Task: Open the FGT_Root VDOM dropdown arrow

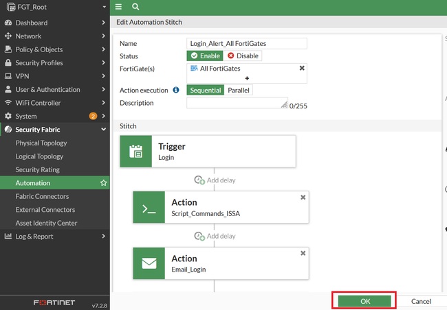Action: pyautogui.click(x=104, y=7)
